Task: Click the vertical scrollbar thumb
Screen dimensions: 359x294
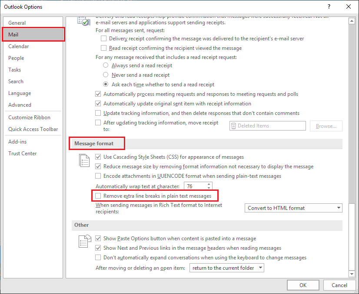Action: click(x=352, y=236)
